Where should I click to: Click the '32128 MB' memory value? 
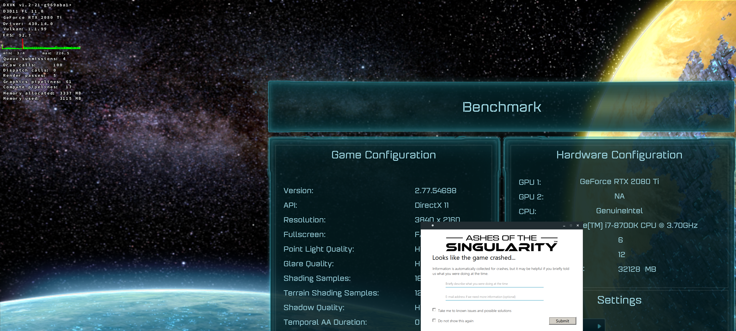pos(637,269)
